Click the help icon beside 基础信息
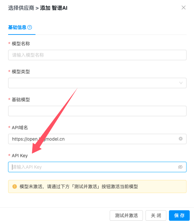 (x=30, y=27)
